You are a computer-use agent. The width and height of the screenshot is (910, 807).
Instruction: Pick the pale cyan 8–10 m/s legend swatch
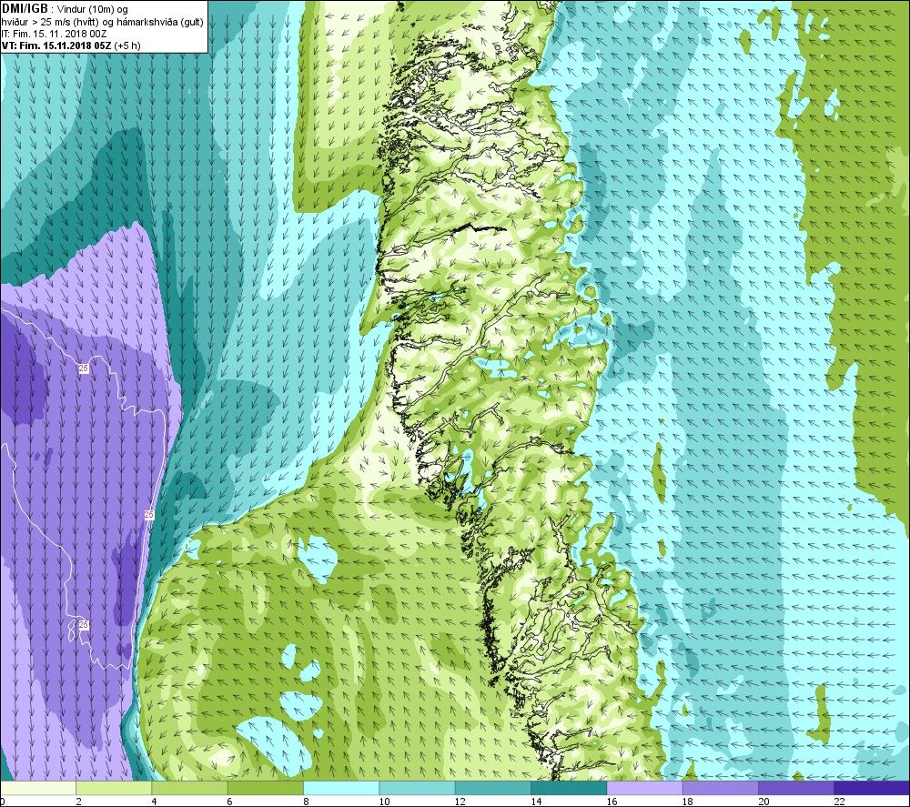click(341, 788)
